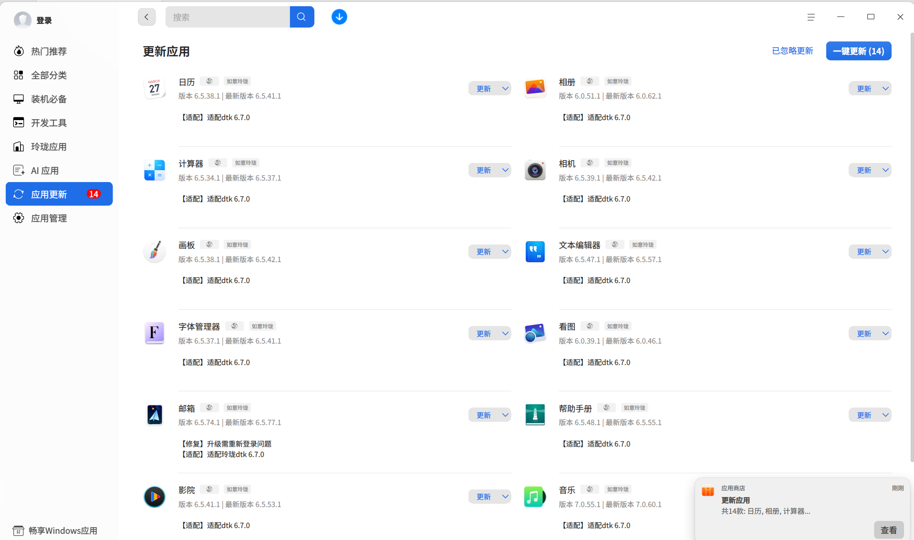Image resolution: width=914 pixels, height=540 pixels.
Task: Open 玲珑应用 sidebar item
Action: pos(59,146)
